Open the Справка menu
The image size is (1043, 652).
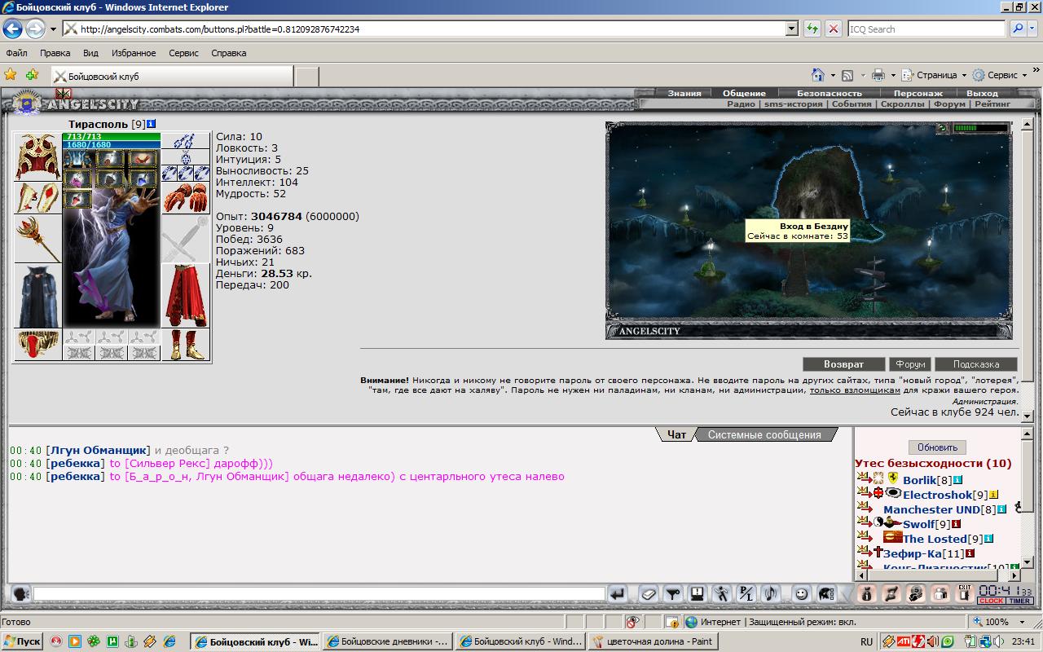pos(228,53)
